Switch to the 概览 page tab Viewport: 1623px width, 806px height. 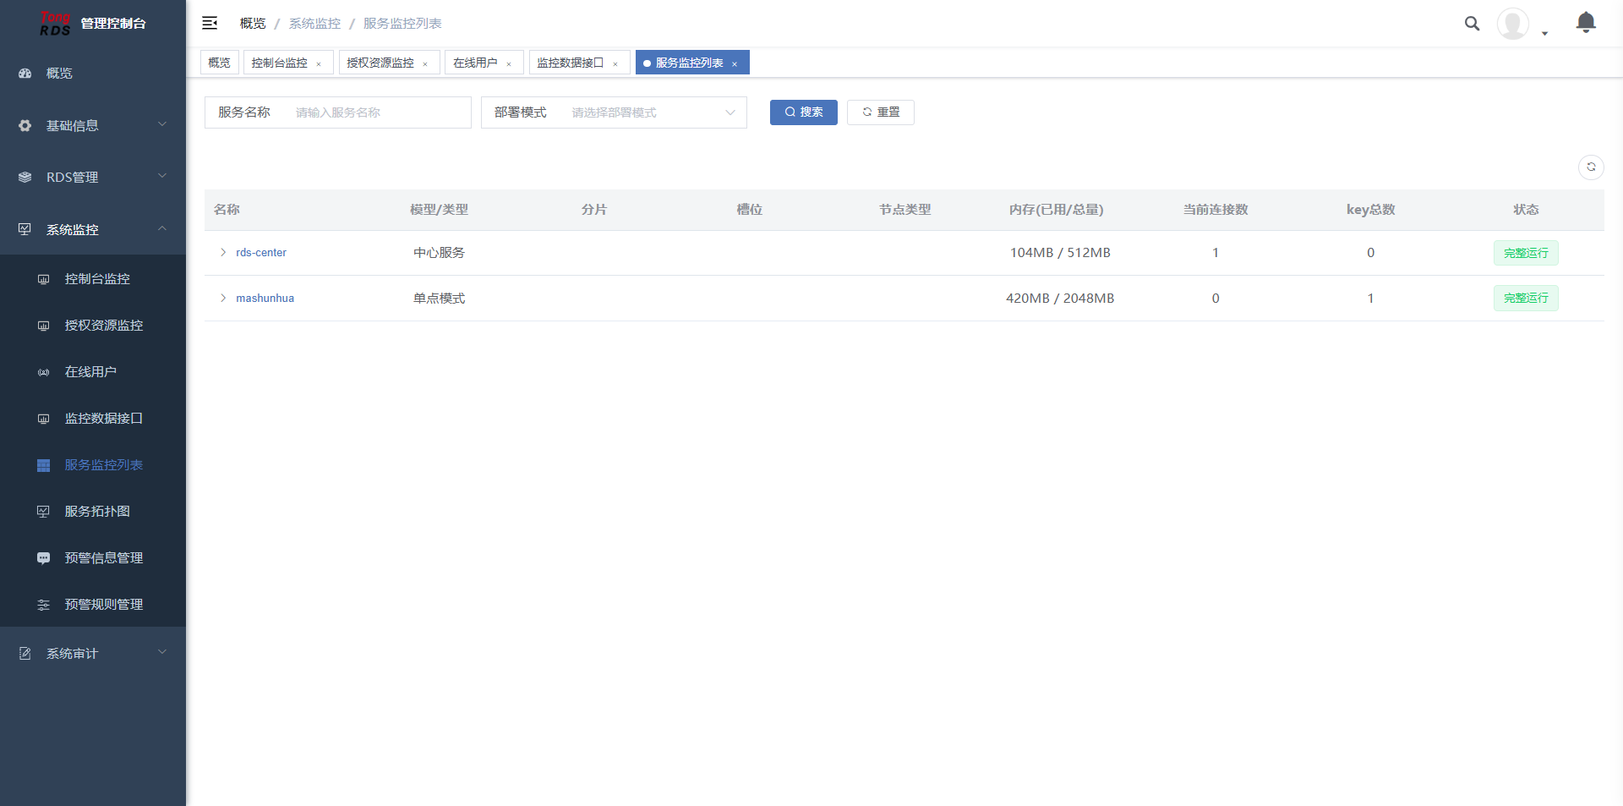220,63
